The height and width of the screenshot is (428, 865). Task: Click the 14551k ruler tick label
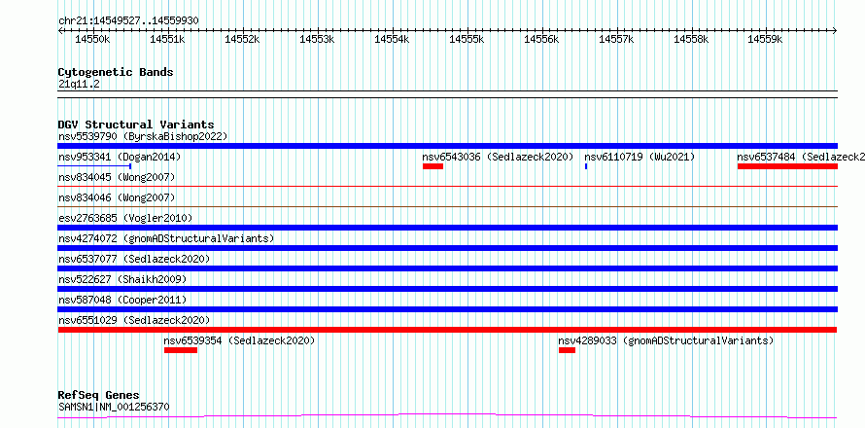(x=168, y=39)
